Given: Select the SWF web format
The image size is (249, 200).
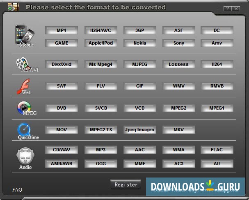Looking at the screenshot, I should pos(62,86).
